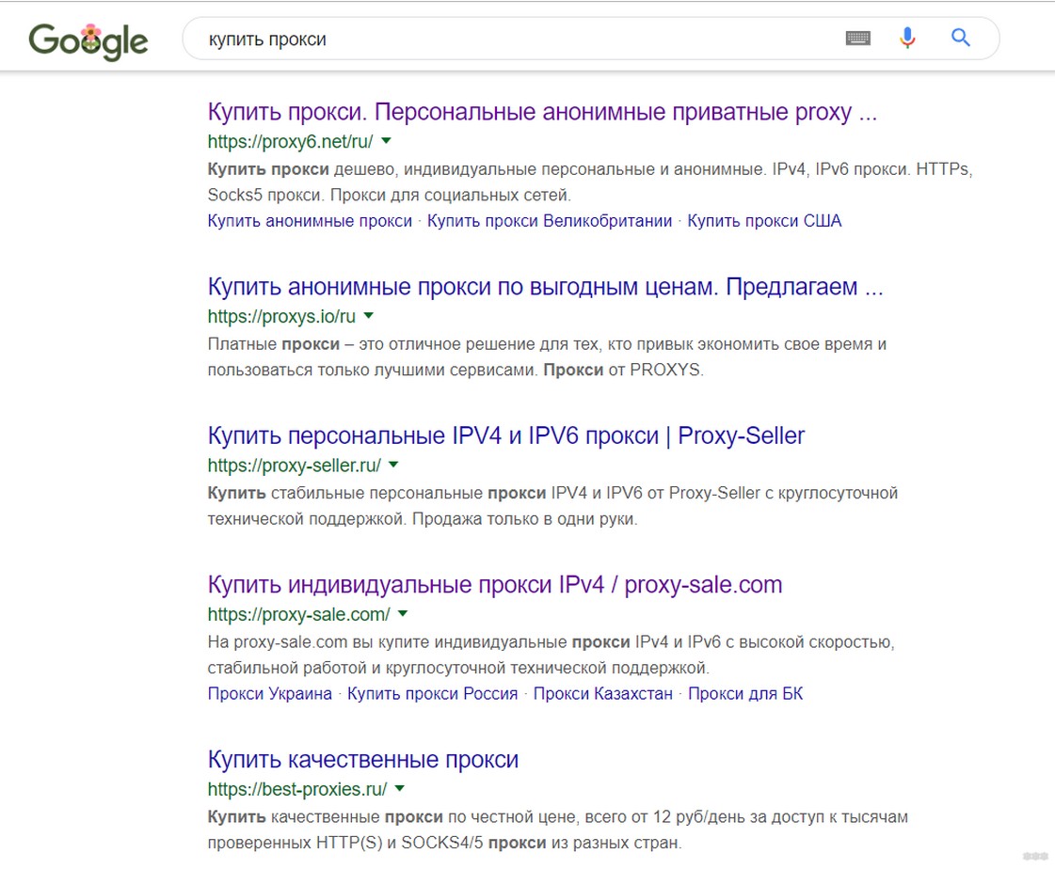
Task: Open result 'Купить прокси. Персональные анонимные приватные proxy'
Action: click(x=542, y=112)
